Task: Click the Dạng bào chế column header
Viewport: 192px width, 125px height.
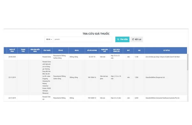Action: [x=104, y=50]
